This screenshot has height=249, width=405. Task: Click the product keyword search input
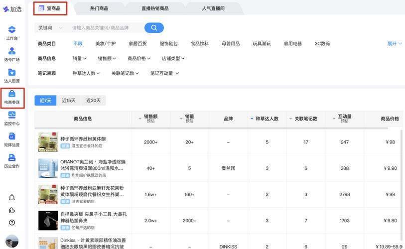point(106,28)
